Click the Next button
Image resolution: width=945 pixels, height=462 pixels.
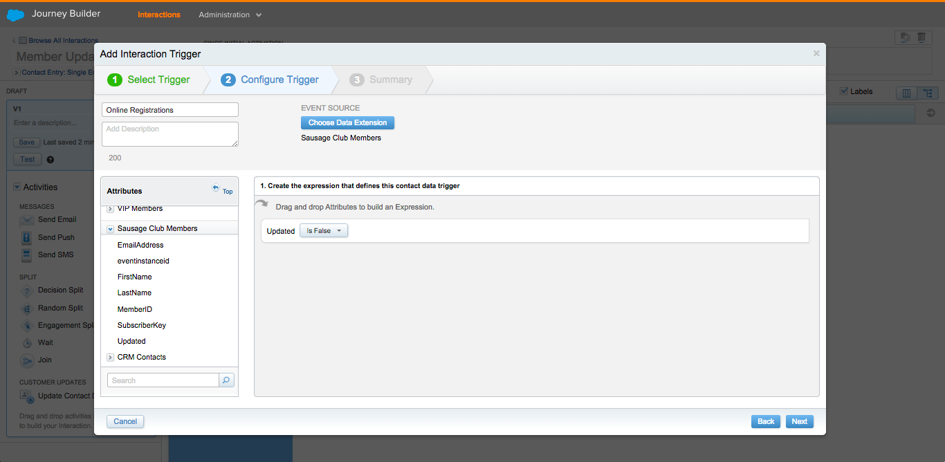coord(800,421)
